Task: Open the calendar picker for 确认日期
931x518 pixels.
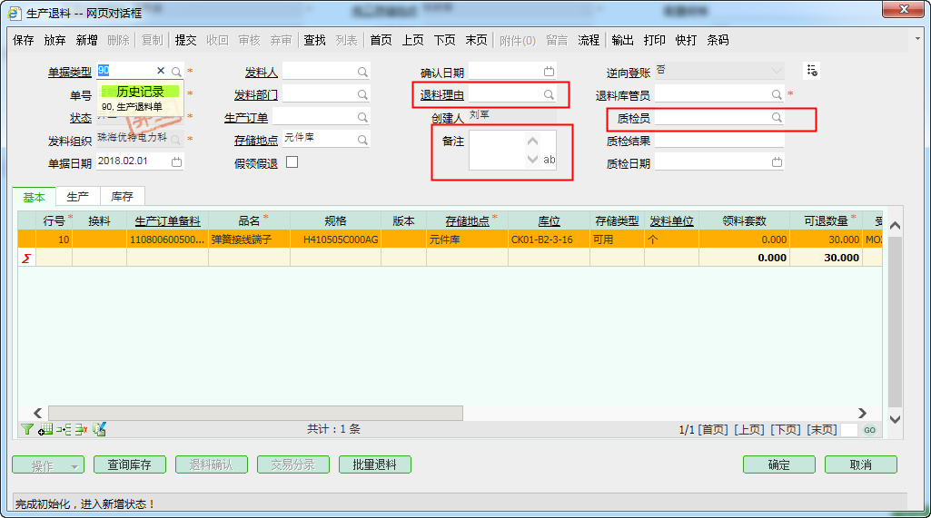Action: (x=549, y=72)
